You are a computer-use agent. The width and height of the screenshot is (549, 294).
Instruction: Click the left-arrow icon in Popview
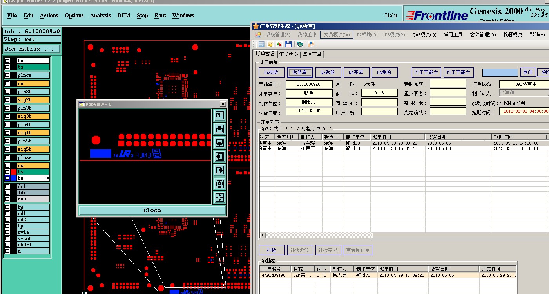[219, 156]
